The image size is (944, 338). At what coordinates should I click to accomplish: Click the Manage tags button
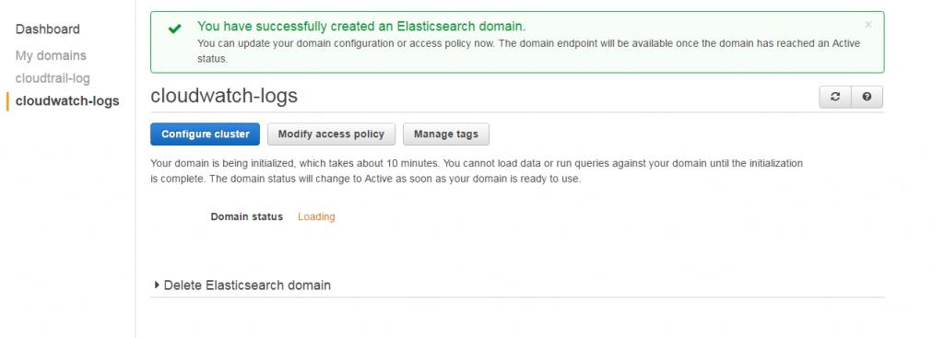(446, 134)
